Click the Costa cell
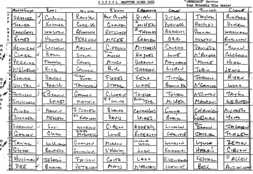Screen dimensions: 253x174 115,159
